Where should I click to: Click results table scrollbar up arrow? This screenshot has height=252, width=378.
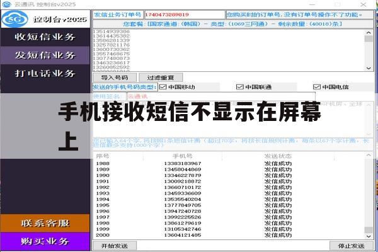[x=369, y=156]
